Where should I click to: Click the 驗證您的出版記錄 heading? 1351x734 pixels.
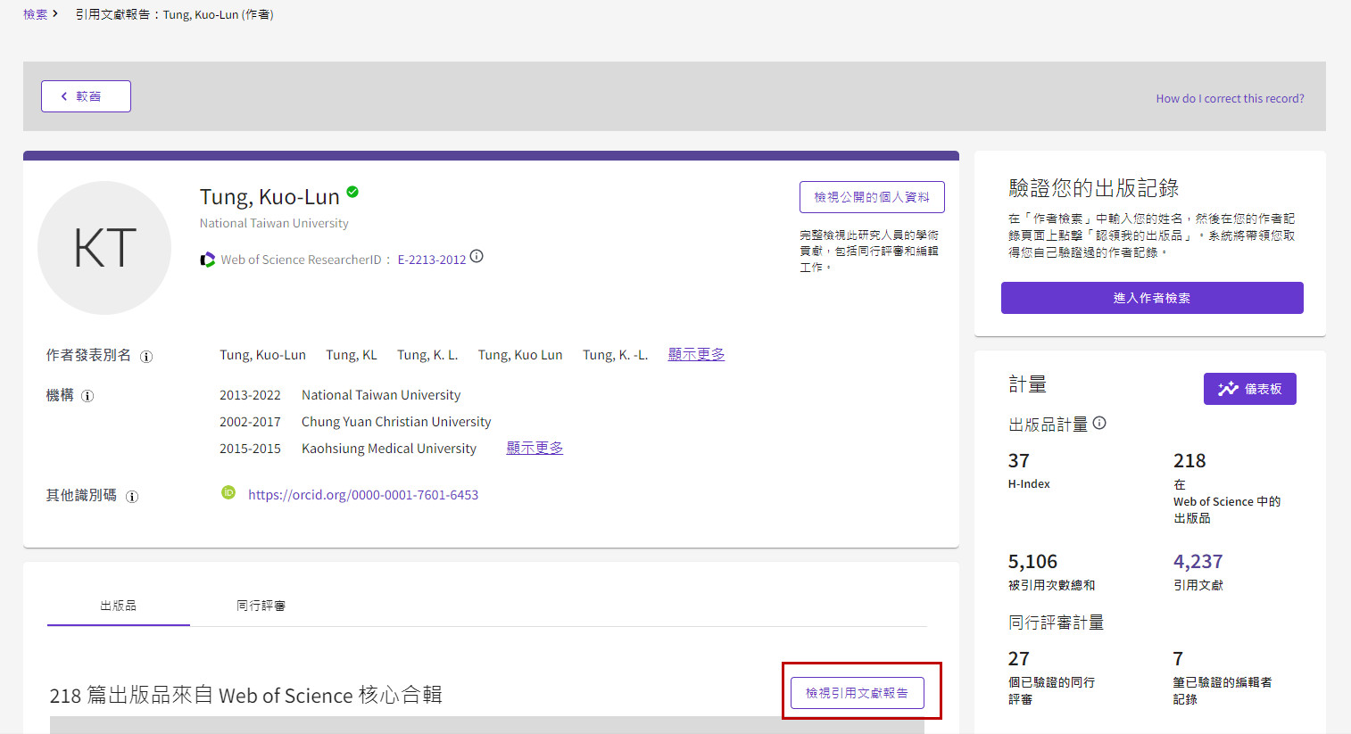pos(1094,188)
